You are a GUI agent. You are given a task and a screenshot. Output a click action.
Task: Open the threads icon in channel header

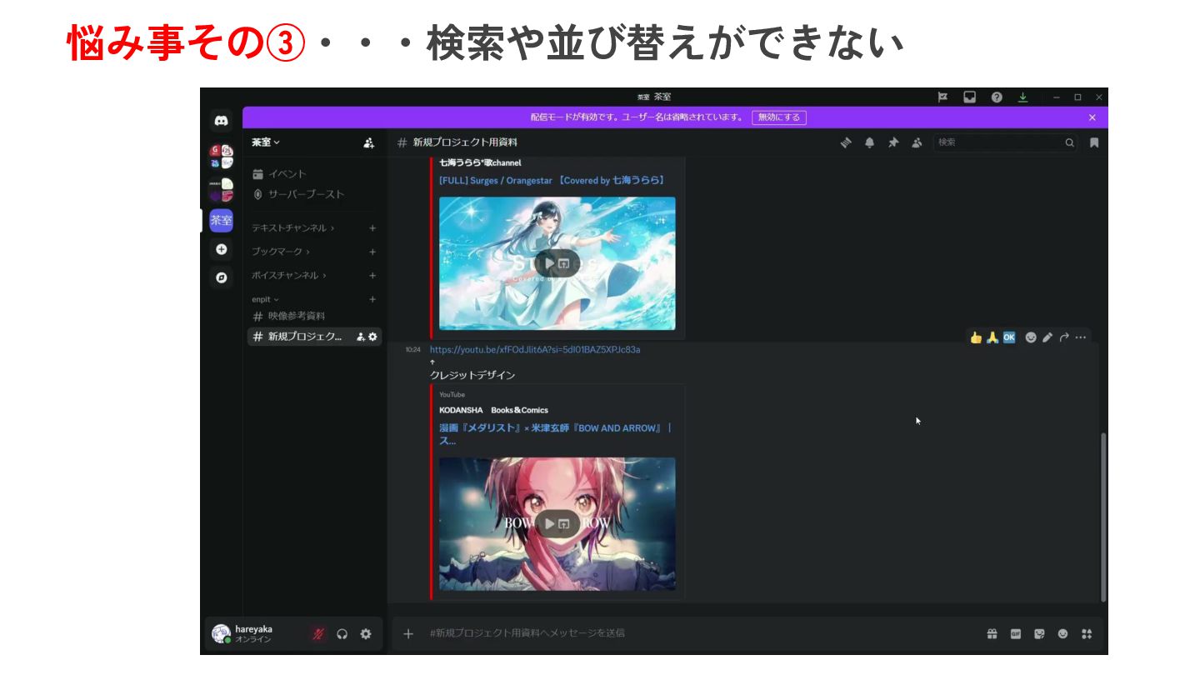845,142
